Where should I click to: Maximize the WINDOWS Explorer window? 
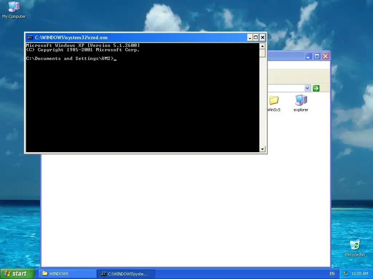(317, 56)
